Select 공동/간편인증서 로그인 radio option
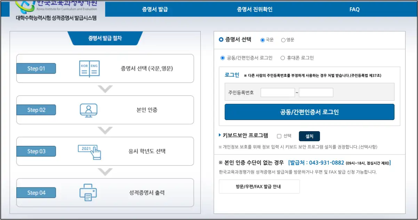The image size is (418, 220). coord(223,58)
